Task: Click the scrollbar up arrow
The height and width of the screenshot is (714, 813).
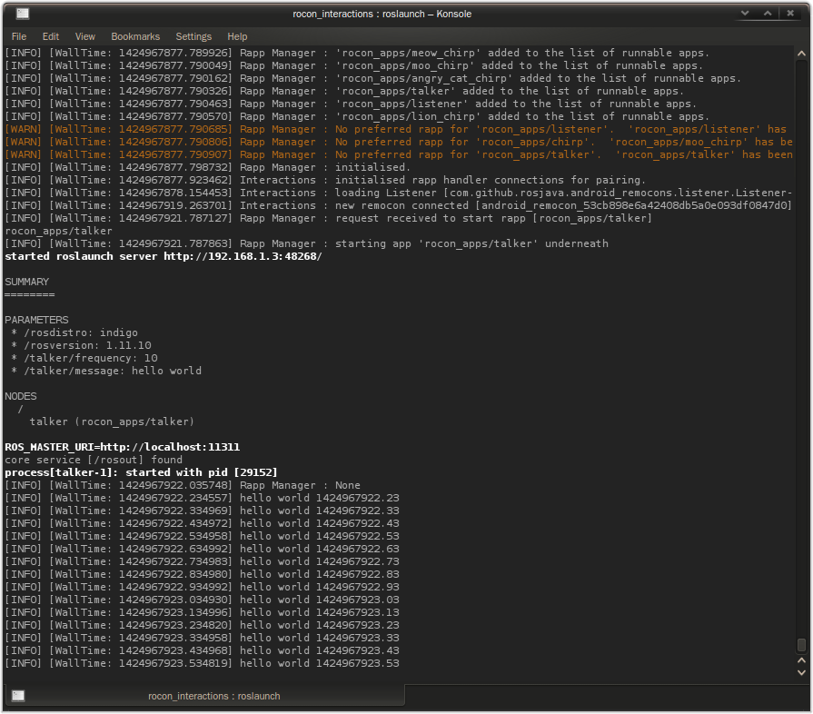Action: click(x=801, y=53)
